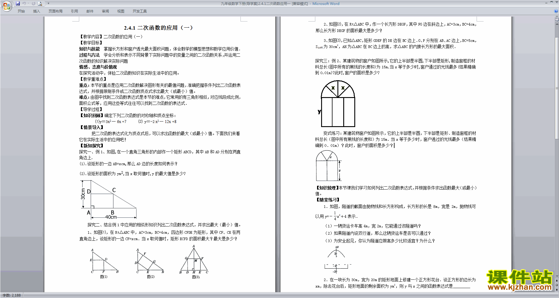Click the 图⑴ triangle figure

tap(104, 261)
